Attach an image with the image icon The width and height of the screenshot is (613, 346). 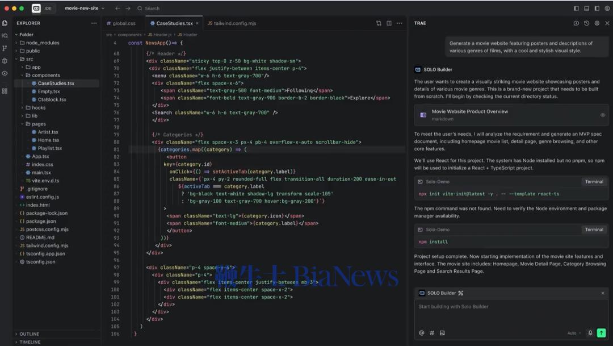442,333
